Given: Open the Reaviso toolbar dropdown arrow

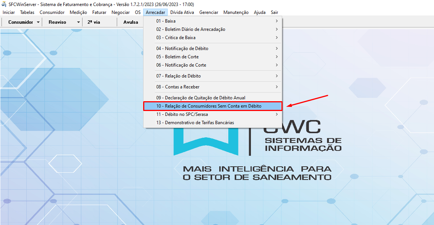Looking at the screenshot, I should click(x=78, y=22).
